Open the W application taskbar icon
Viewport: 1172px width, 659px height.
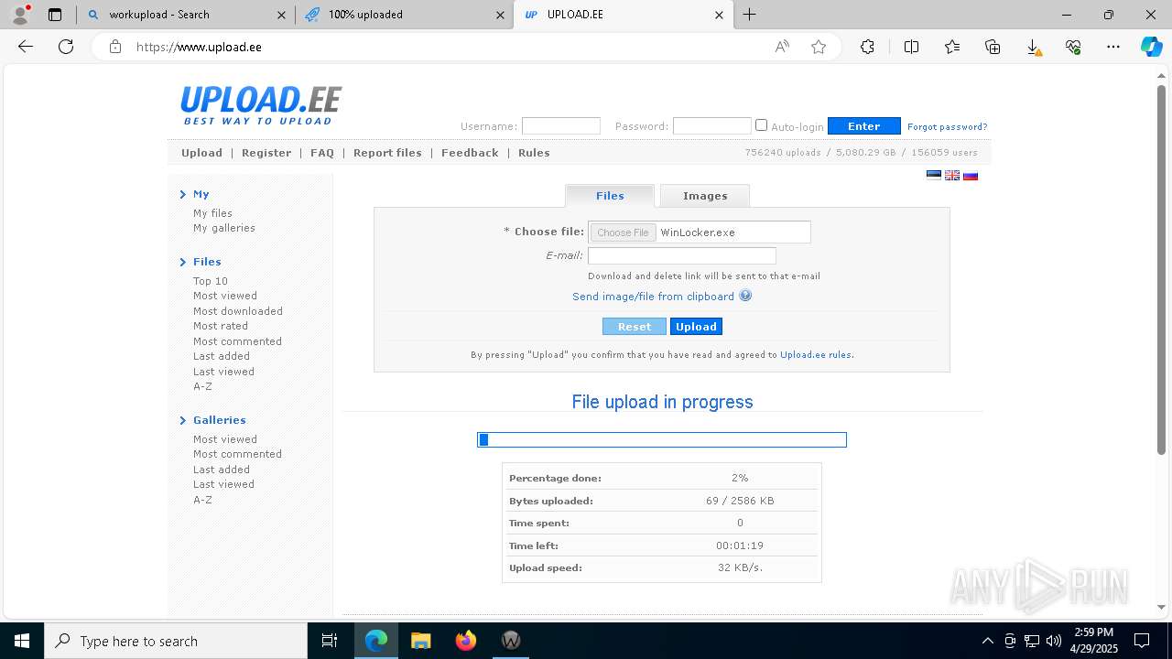click(510, 641)
